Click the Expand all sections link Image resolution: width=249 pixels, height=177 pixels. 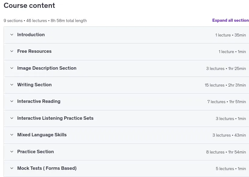coord(230,21)
